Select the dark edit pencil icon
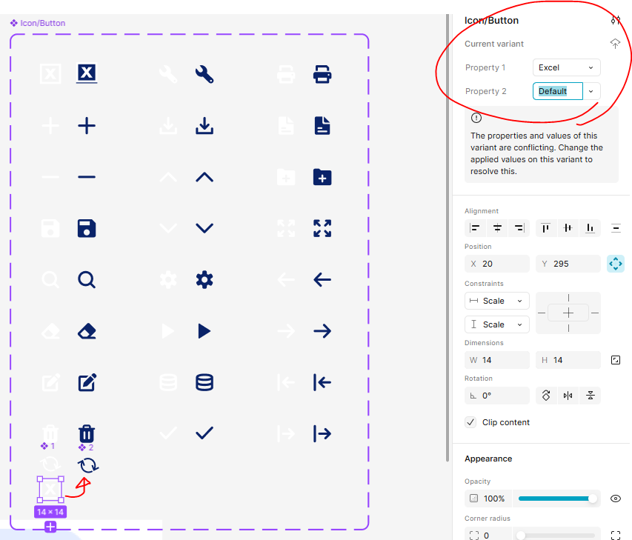 coord(87,382)
